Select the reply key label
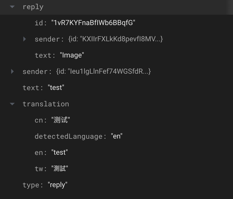233x199 pixels. point(33,7)
